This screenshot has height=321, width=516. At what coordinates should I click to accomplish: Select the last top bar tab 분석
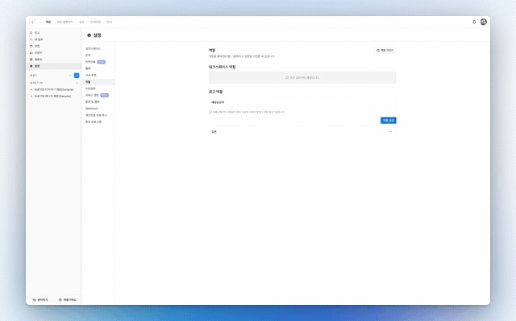[110, 22]
